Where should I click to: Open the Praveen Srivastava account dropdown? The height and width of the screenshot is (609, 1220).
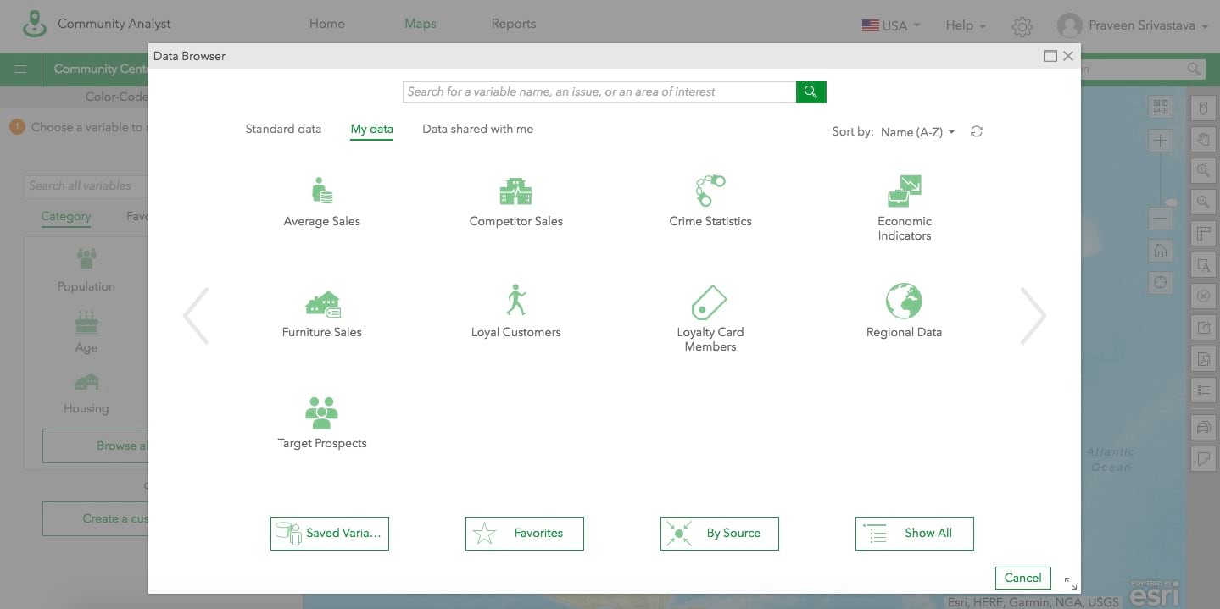[1148, 26]
